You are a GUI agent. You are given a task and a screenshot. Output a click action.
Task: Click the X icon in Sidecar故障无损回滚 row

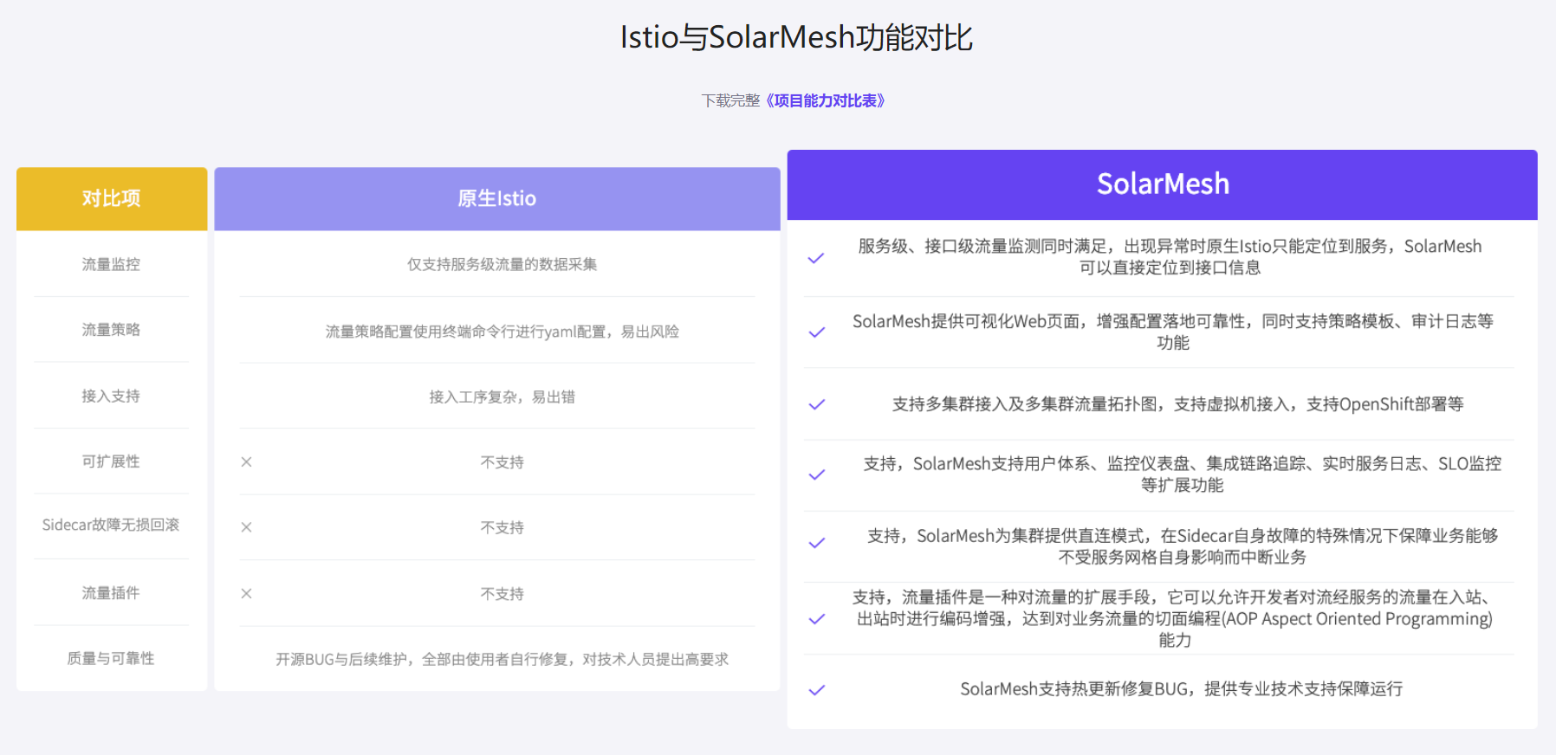tap(247, 527)
